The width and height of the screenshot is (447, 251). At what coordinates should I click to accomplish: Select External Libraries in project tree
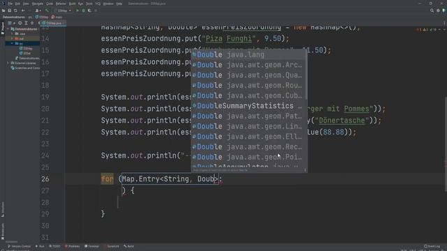(23, 63)
